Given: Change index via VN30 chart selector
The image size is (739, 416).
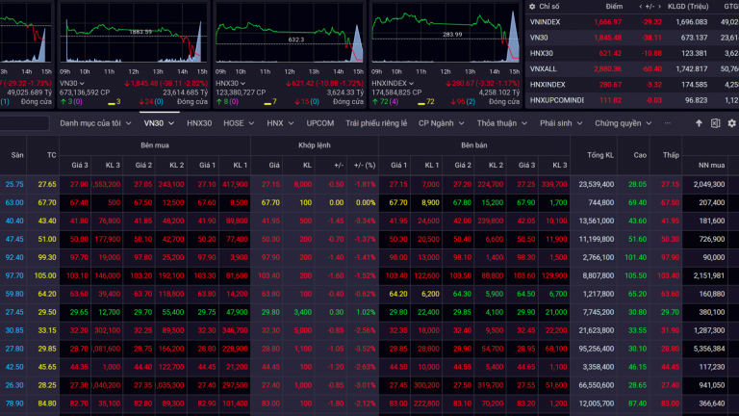Looking at the screenshot, I should pos(72,83).
